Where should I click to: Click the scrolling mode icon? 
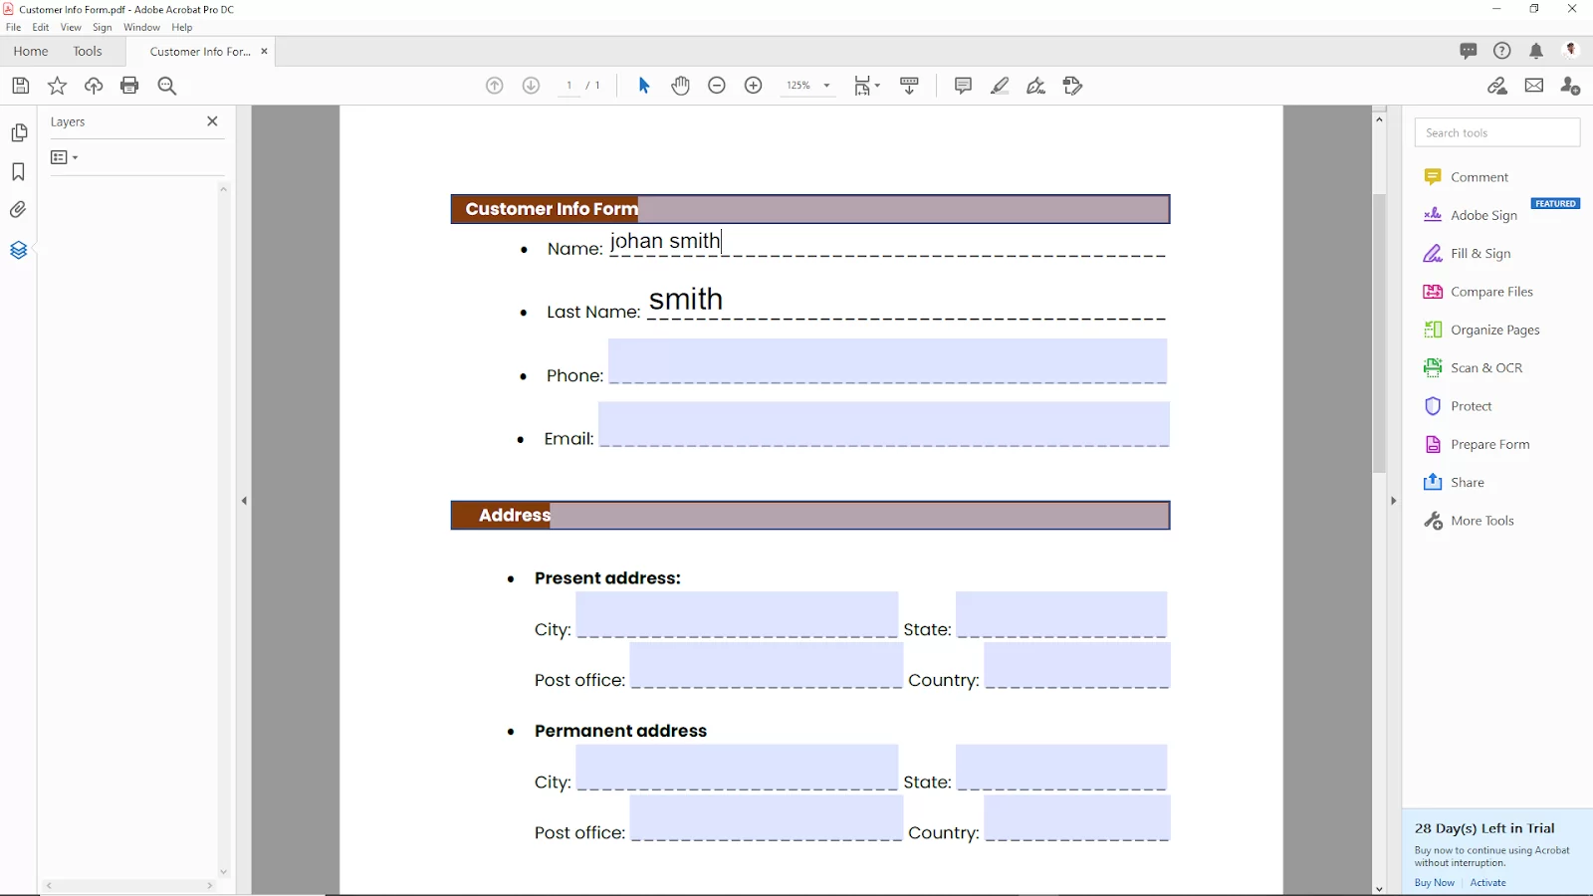tap(910, 86)
